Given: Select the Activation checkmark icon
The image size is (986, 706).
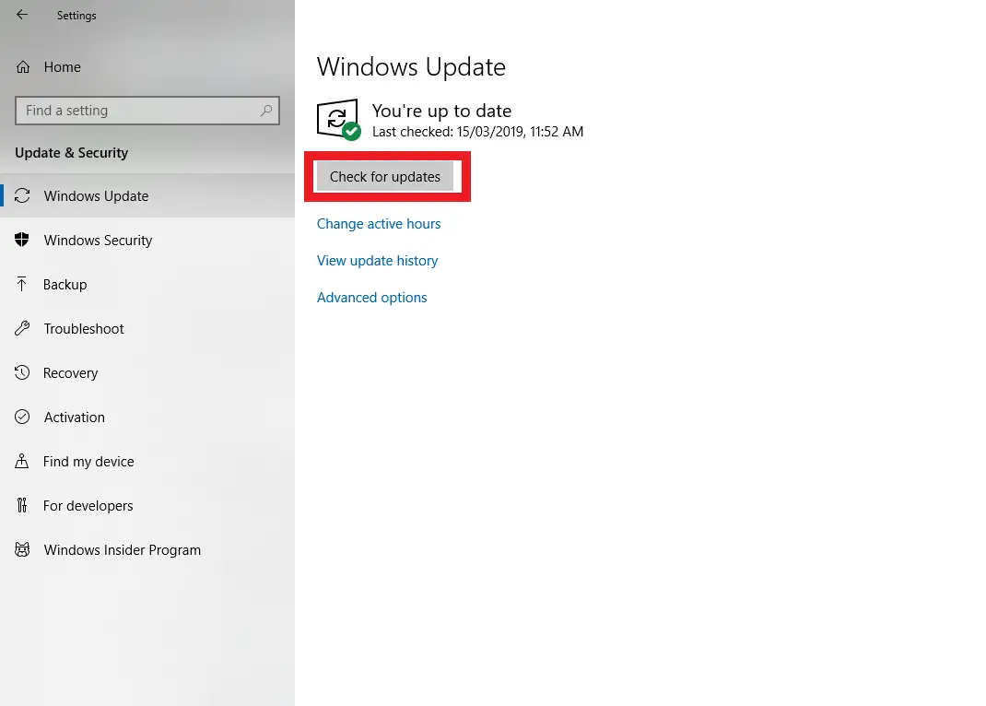Looking at the screenshot, I should pyautogui.click(x=23, y=417).
